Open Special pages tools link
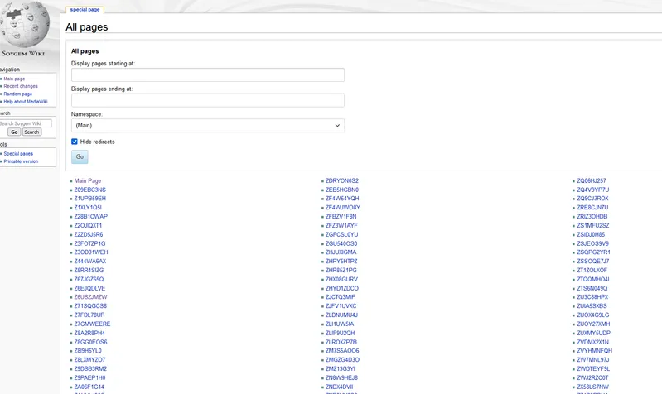The width and height of the screenshot is (662, 394). (x=18, y=154)
